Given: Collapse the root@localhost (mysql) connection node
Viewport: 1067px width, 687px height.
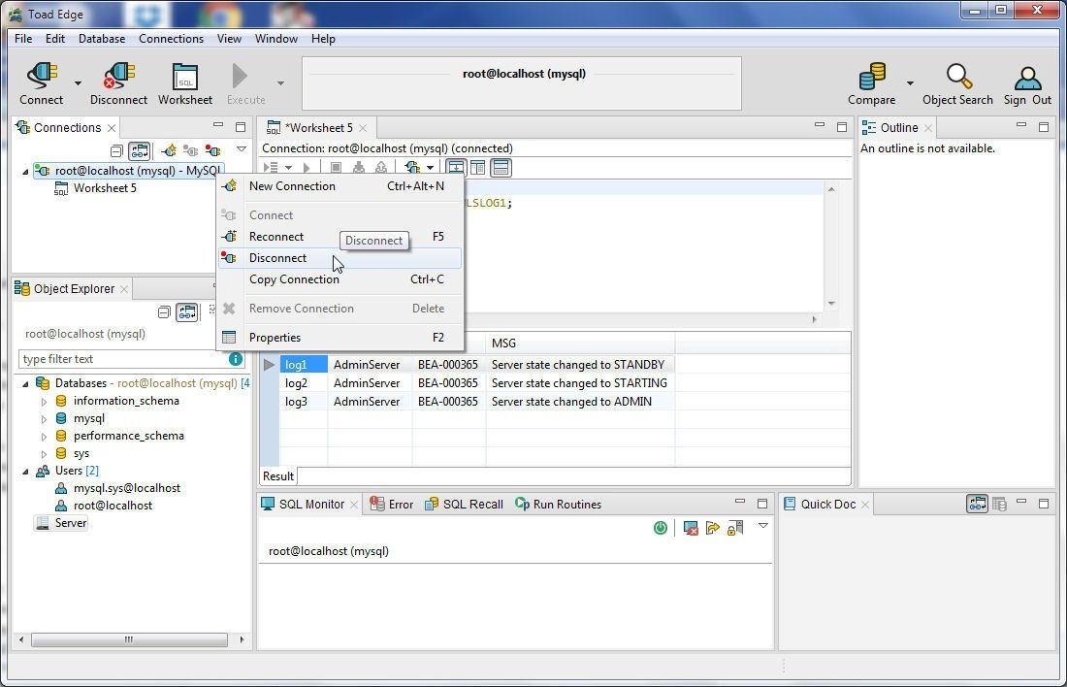Looking at the screenshot, I should 25,172.
